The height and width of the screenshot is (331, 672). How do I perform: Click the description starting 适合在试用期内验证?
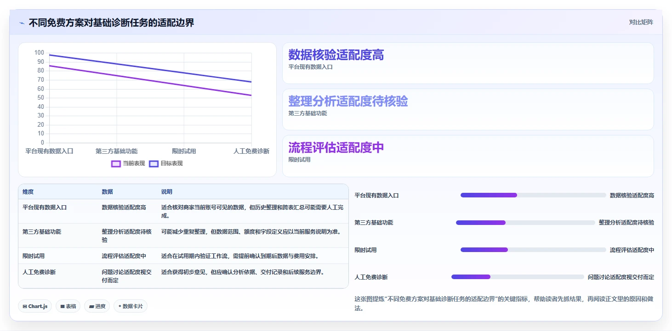coord(240,256)
